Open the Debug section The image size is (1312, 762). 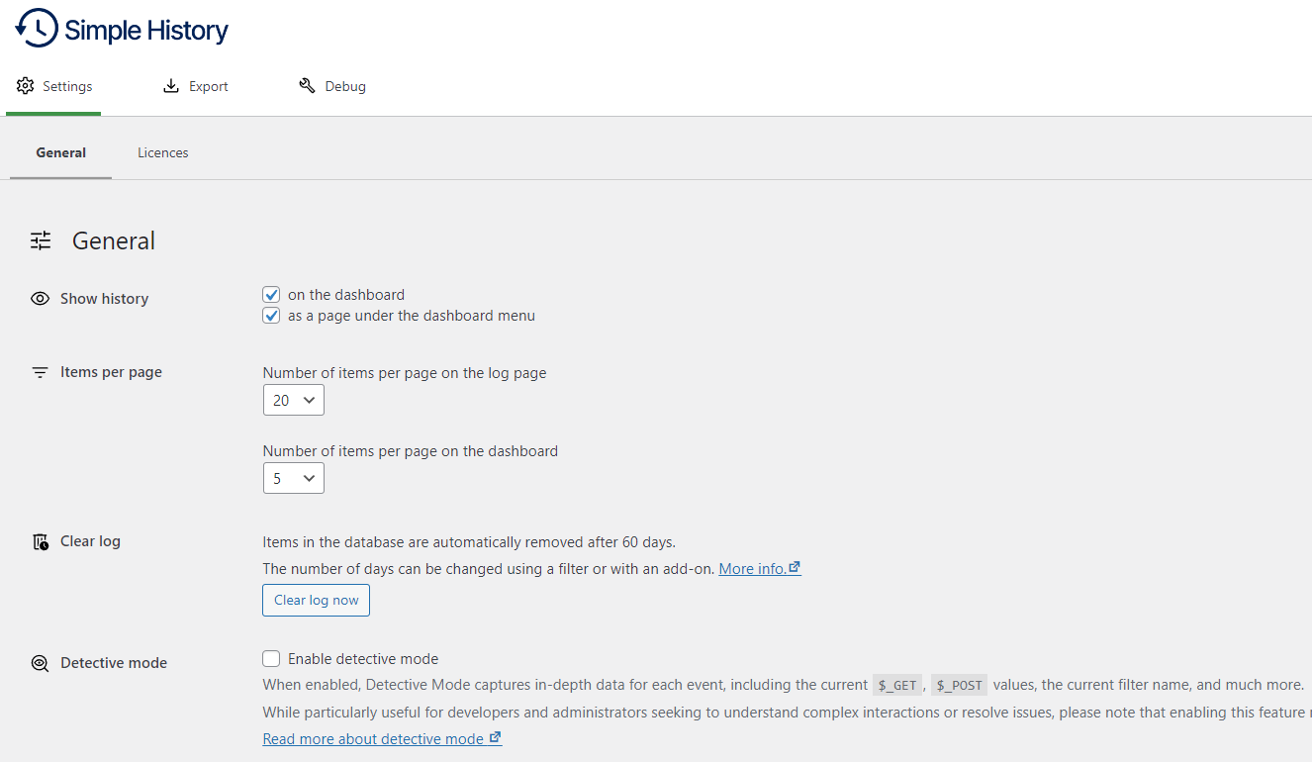click(x=344, y=86)
